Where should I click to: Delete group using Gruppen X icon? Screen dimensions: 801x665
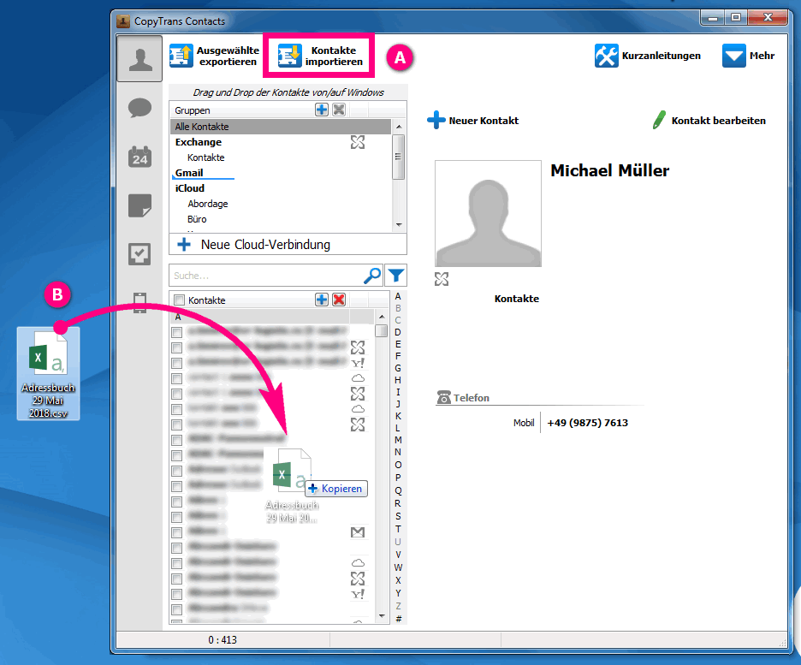[x=339, y=110]
